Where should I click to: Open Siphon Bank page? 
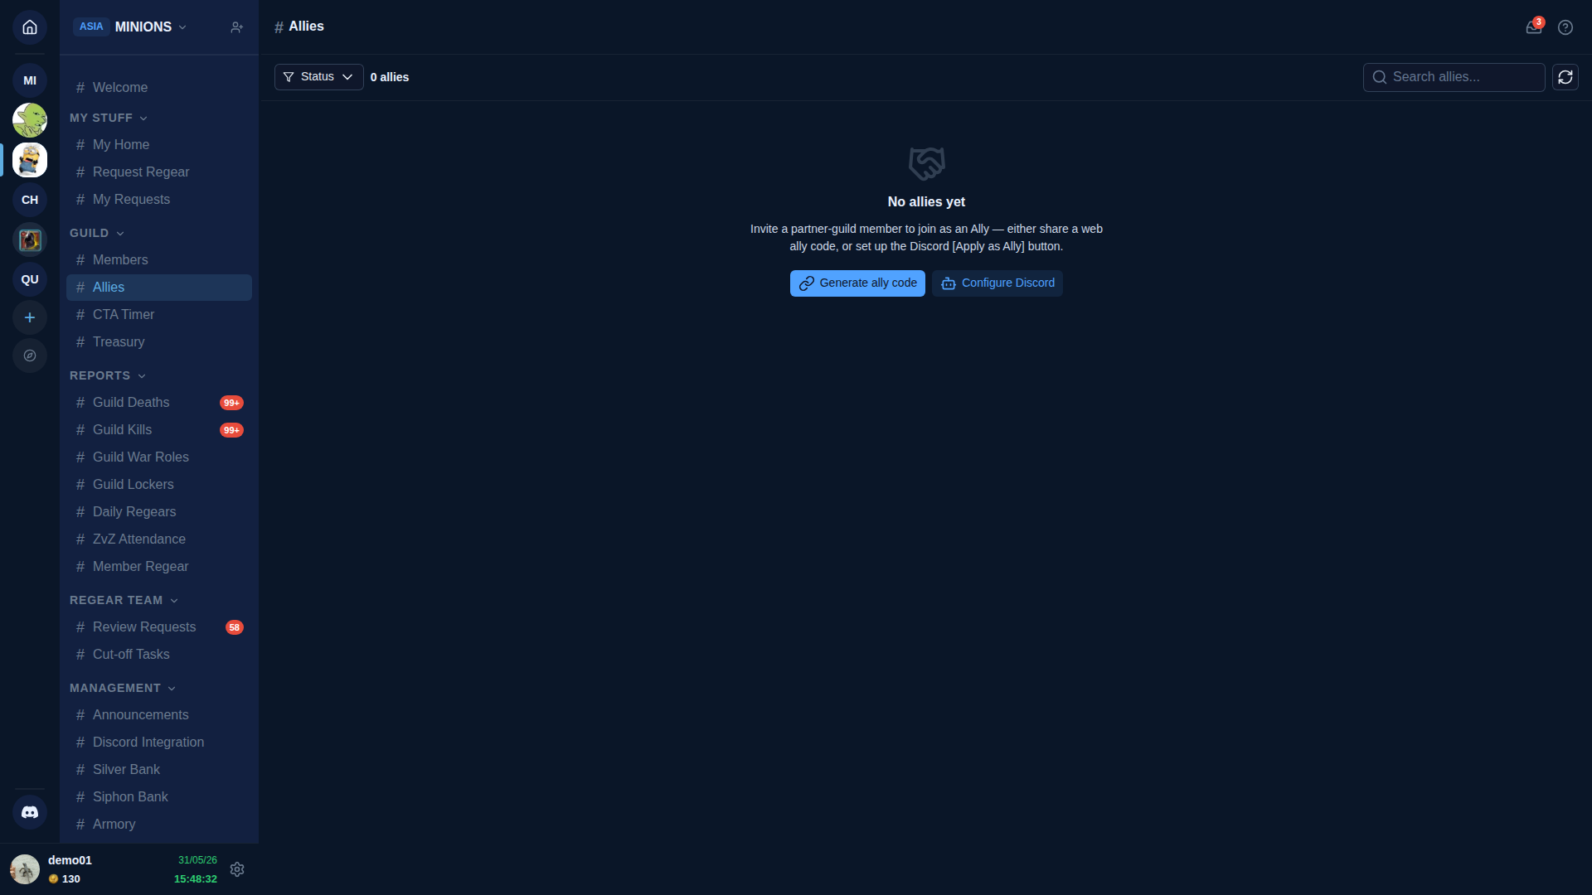point(159,797)
